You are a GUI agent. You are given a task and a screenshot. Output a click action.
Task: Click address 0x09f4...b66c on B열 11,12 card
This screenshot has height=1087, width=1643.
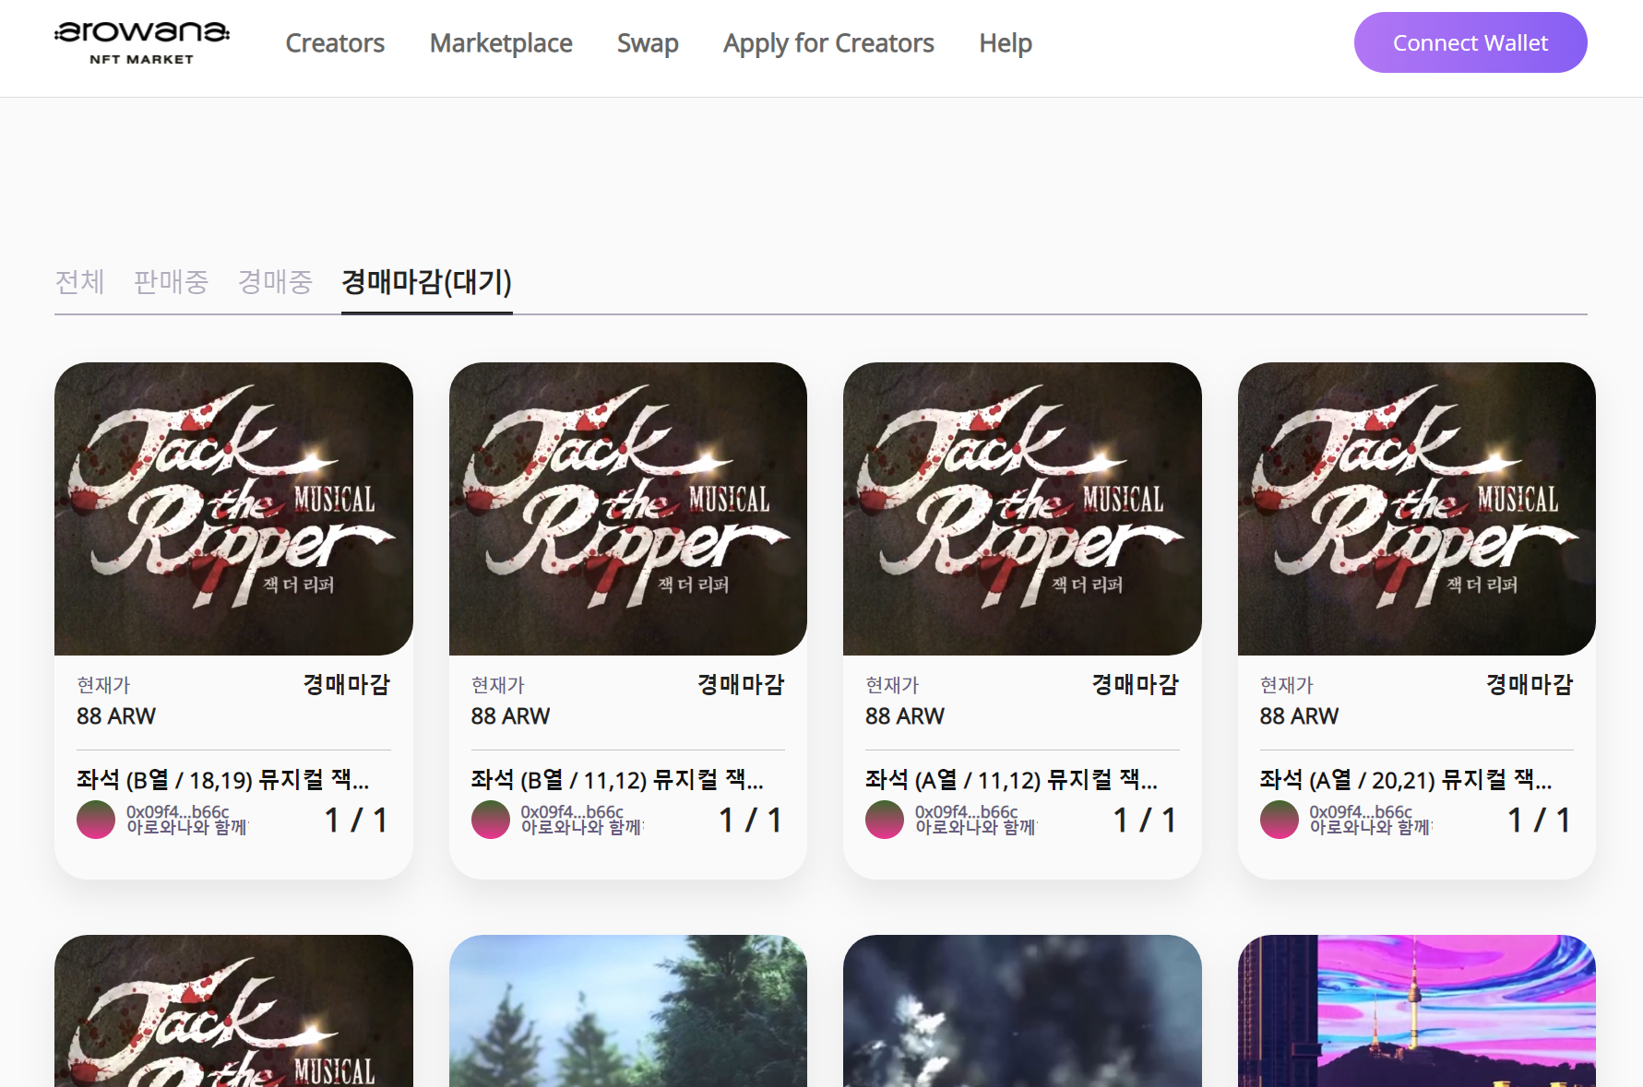[x=572, y=811]
